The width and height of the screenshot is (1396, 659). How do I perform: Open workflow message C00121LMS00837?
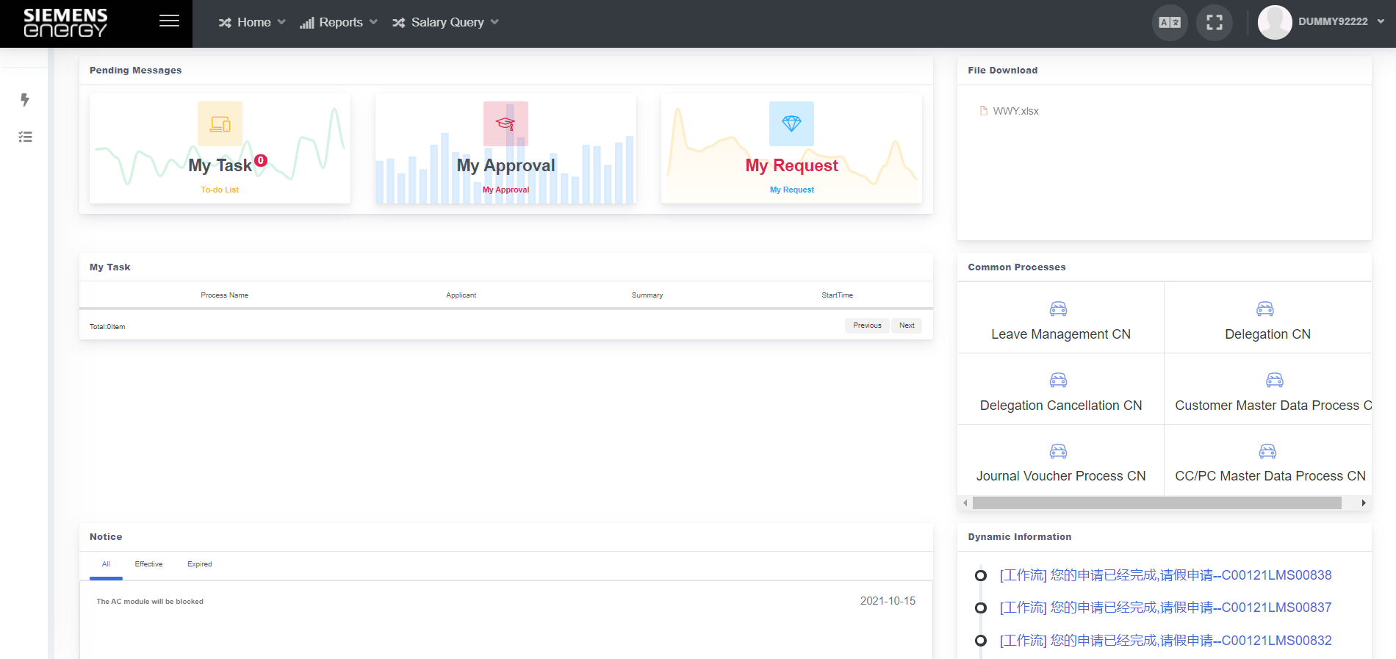pos(1165,608)
